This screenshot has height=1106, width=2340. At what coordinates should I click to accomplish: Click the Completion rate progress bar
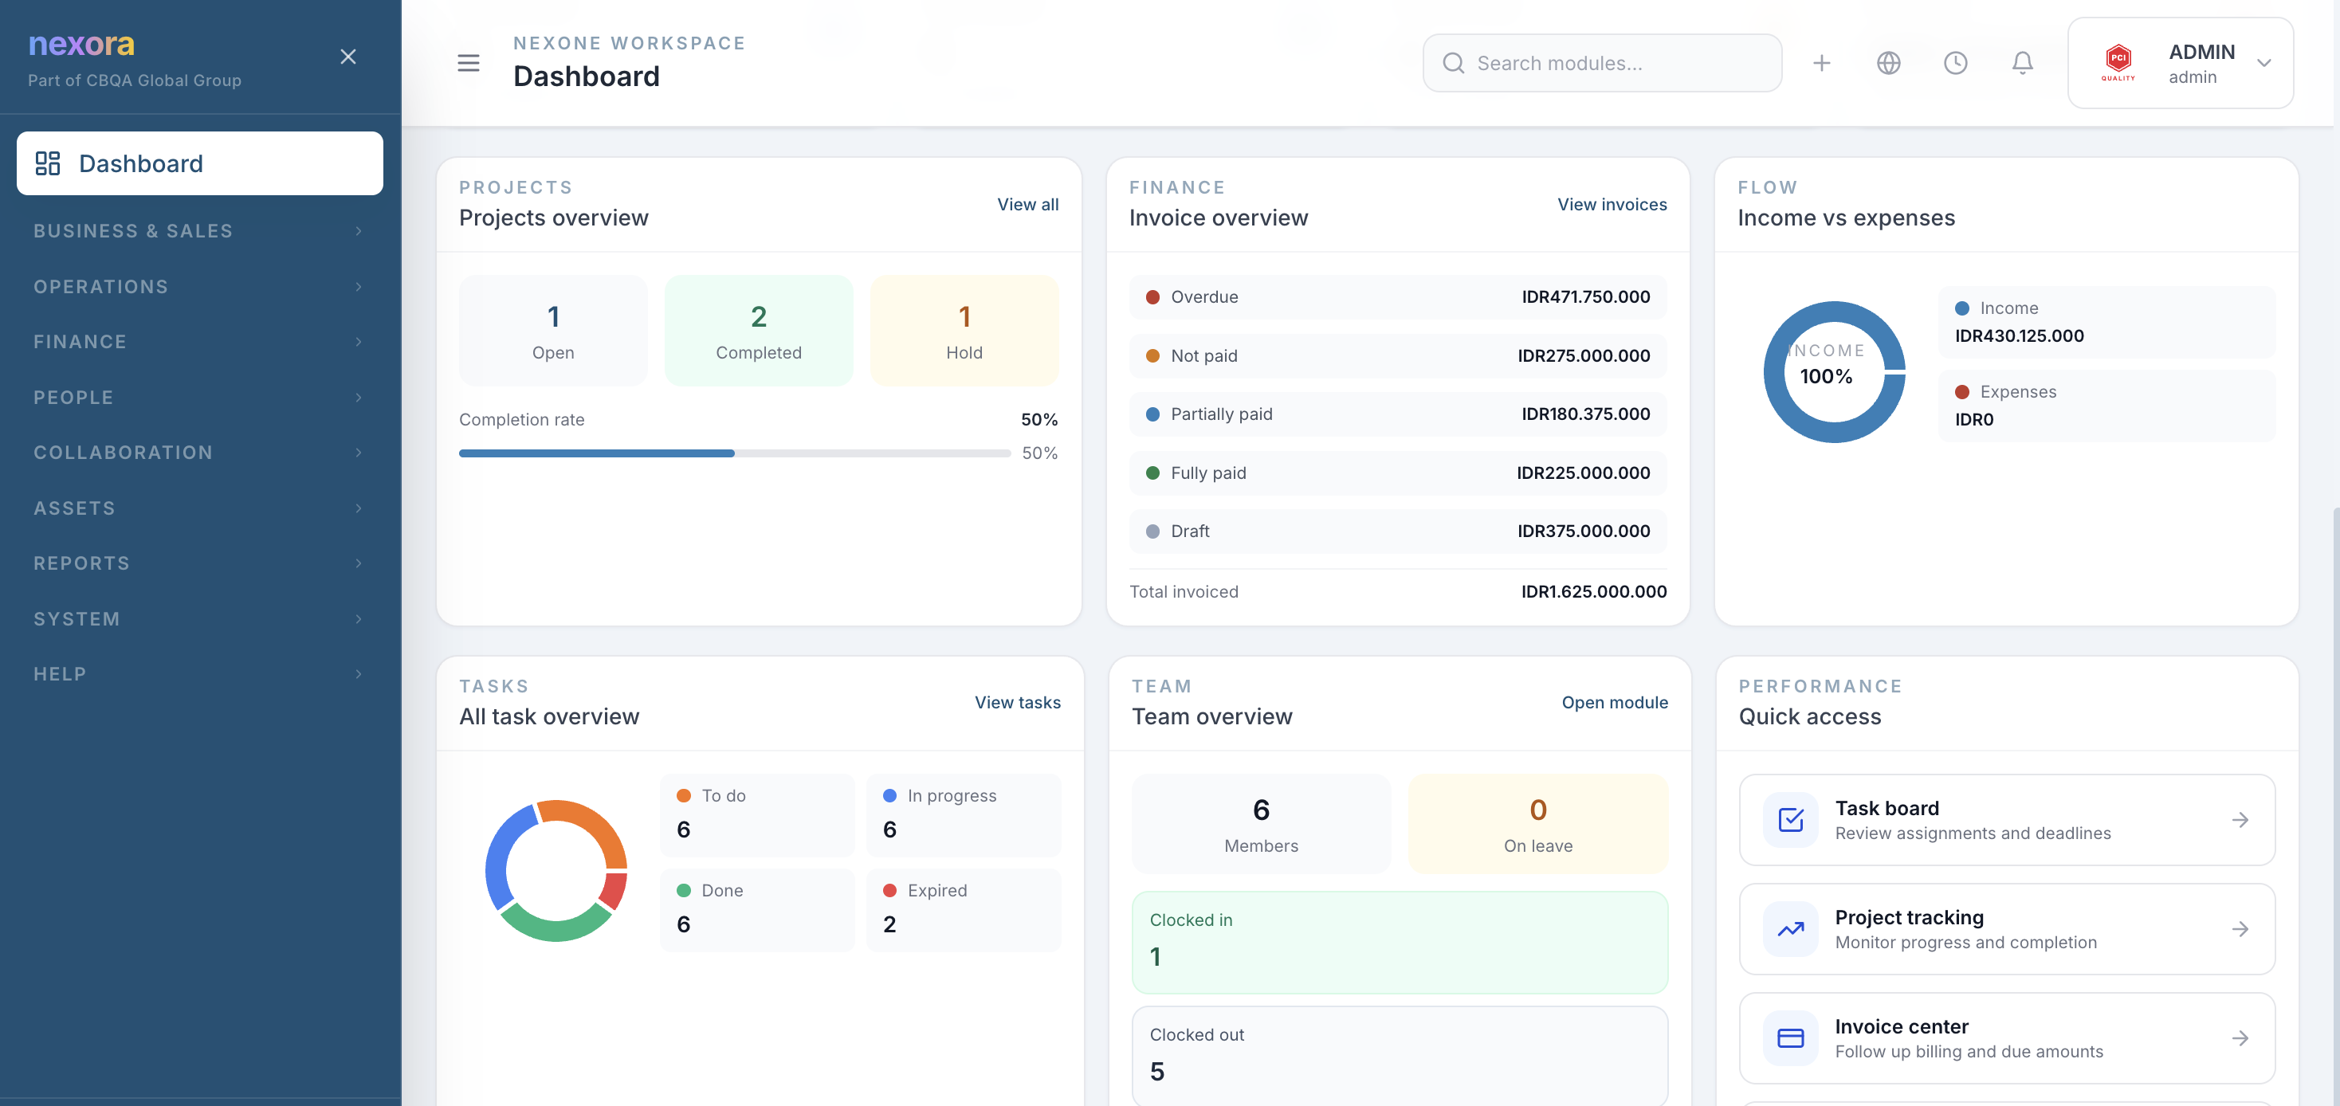734,453
